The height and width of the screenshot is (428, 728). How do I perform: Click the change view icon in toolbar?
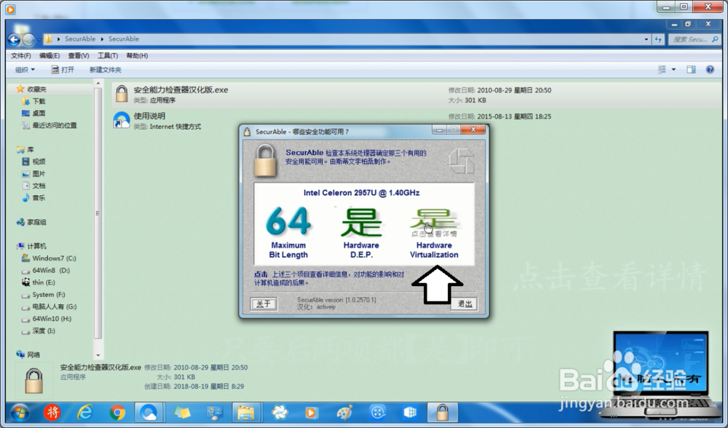pyautogui.click(x=662, y=70)
